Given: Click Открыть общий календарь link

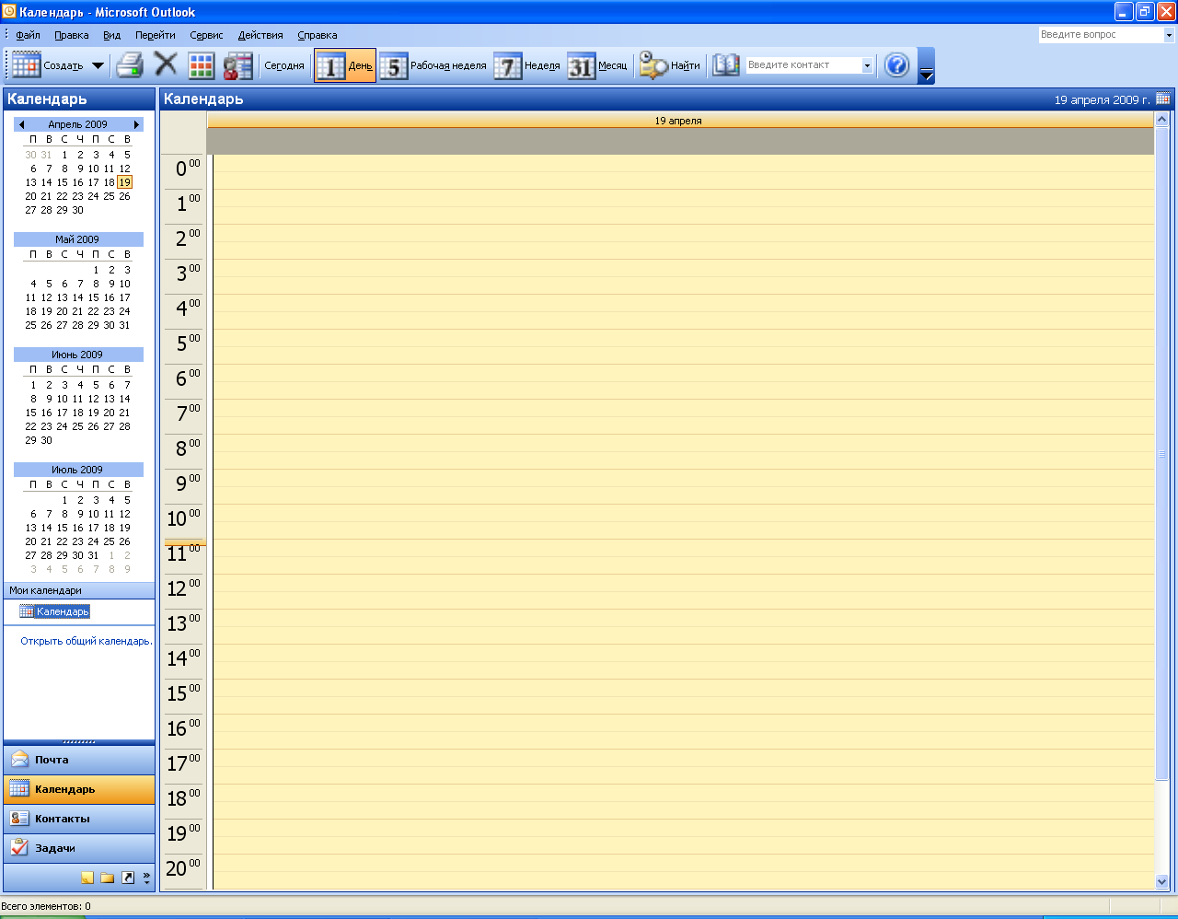Looking at the screenshot, I should 87,641.
